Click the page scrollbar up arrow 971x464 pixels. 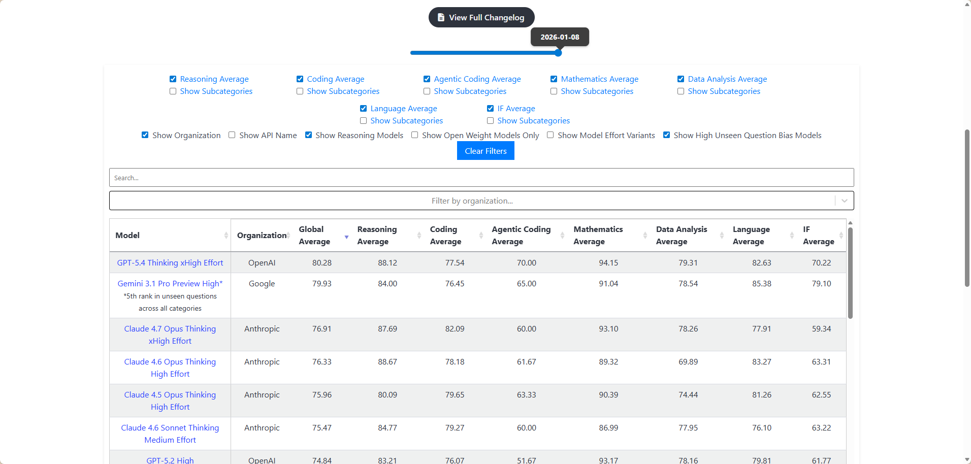click(967, 4)
